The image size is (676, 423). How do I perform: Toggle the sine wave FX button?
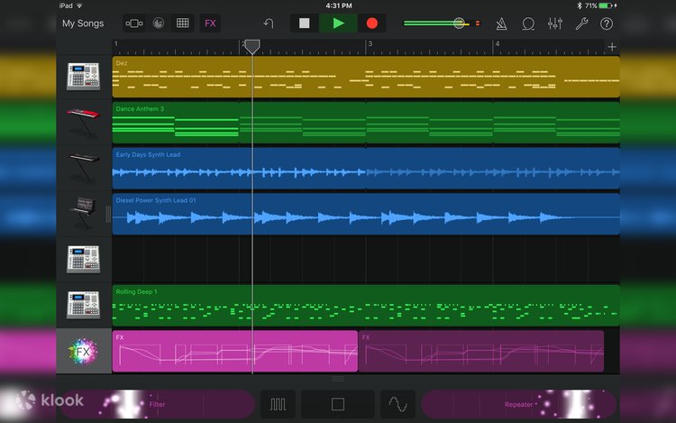[x=397, y=404]
